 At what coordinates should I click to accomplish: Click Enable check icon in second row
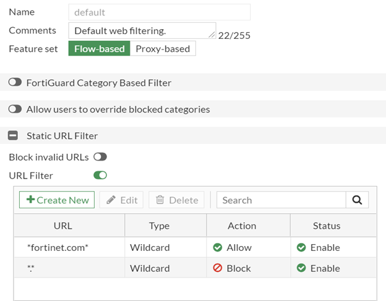tap(301, 268)
